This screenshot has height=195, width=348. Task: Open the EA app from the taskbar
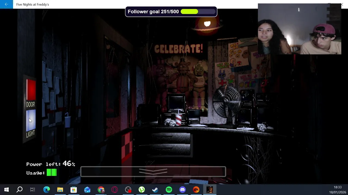(196, 190)
